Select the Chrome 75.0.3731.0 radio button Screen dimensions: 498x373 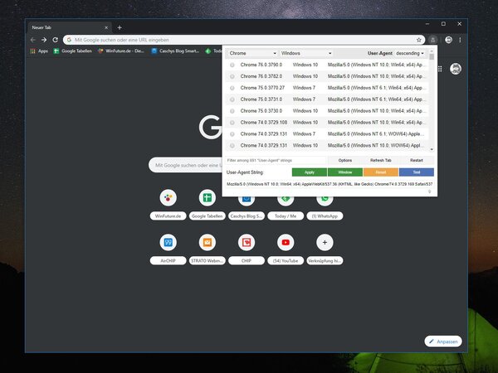coord(232,99)
